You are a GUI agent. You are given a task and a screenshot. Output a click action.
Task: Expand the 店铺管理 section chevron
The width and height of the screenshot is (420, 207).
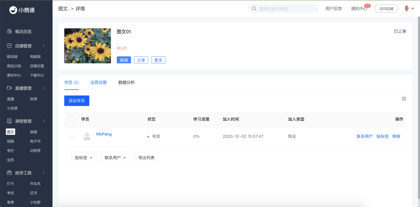pyautogui.click(x=44, y=46)
